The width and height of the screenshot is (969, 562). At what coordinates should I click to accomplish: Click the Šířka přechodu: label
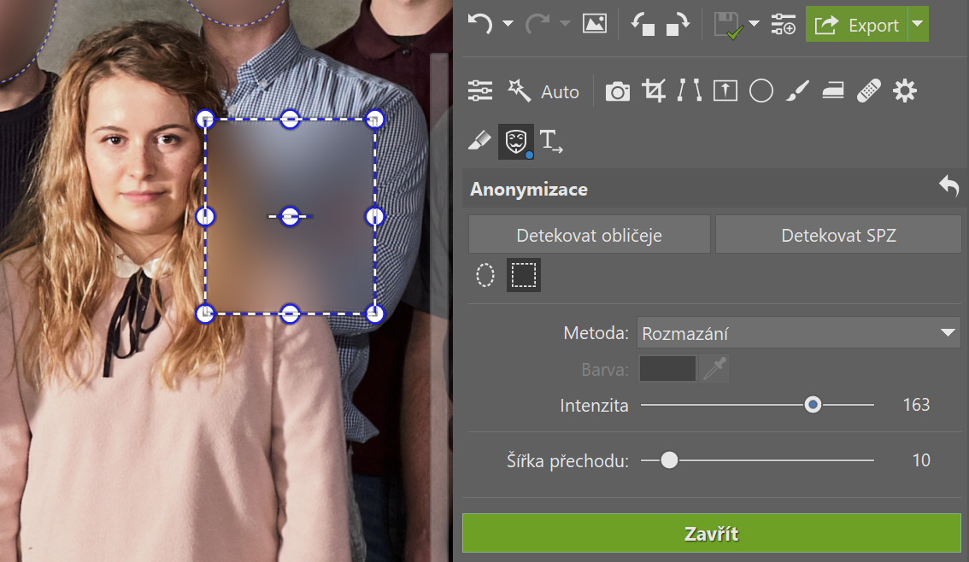(x=567, y=460)
